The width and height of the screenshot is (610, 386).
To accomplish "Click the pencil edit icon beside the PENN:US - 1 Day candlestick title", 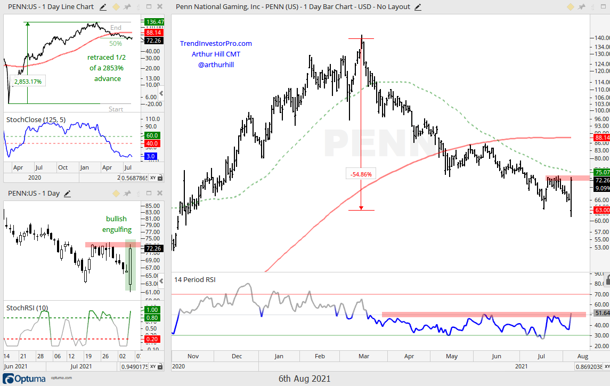I will [67, 194].
